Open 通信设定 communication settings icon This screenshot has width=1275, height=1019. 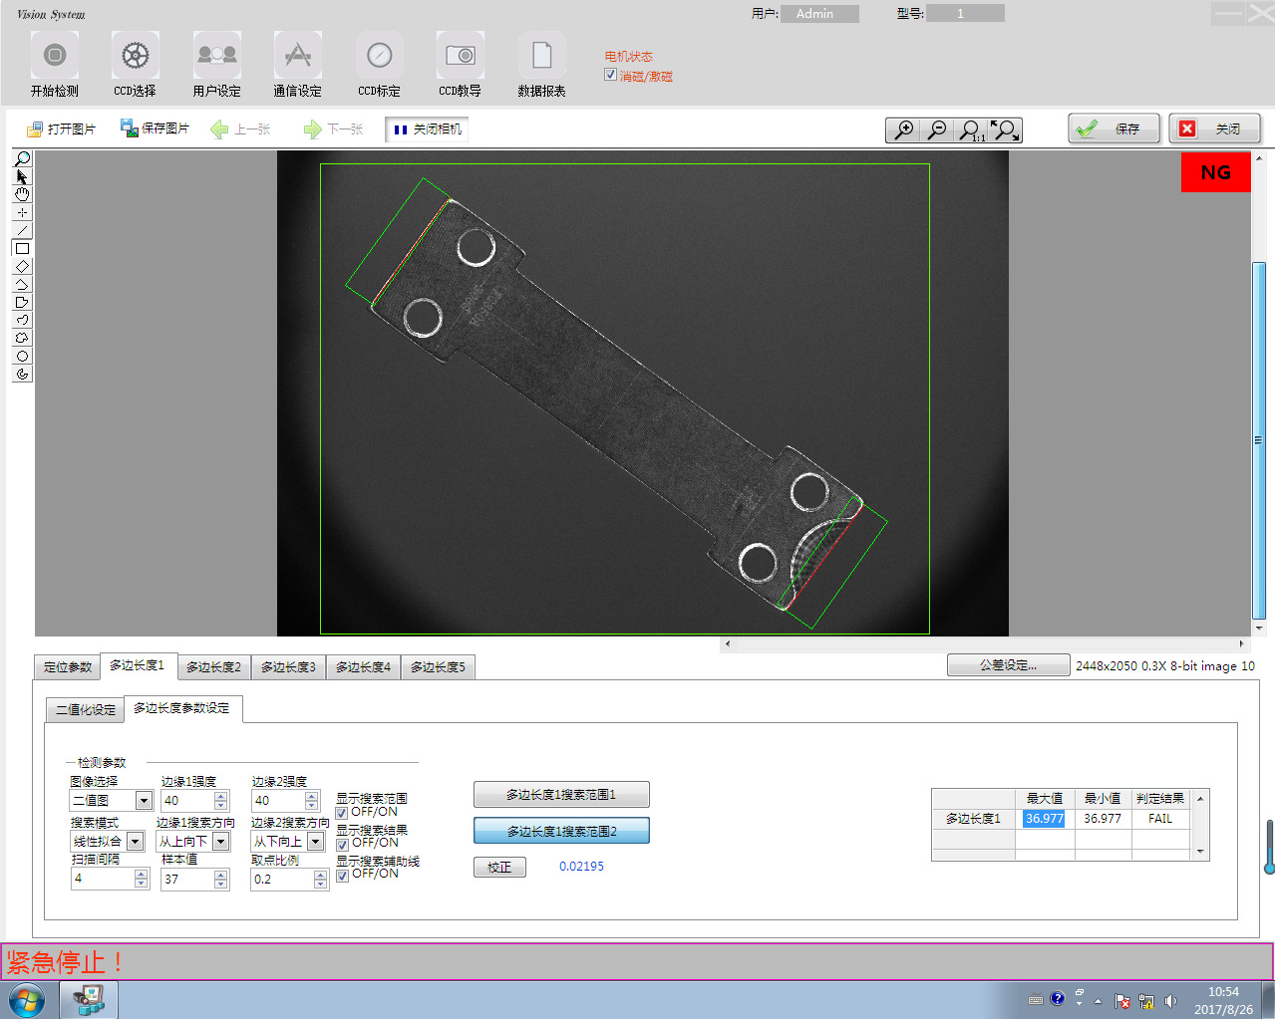(x=297, y=56)
